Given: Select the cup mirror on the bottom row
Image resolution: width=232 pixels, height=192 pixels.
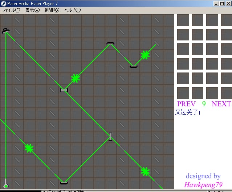Looking at the screenshot, I should (64, 183).
